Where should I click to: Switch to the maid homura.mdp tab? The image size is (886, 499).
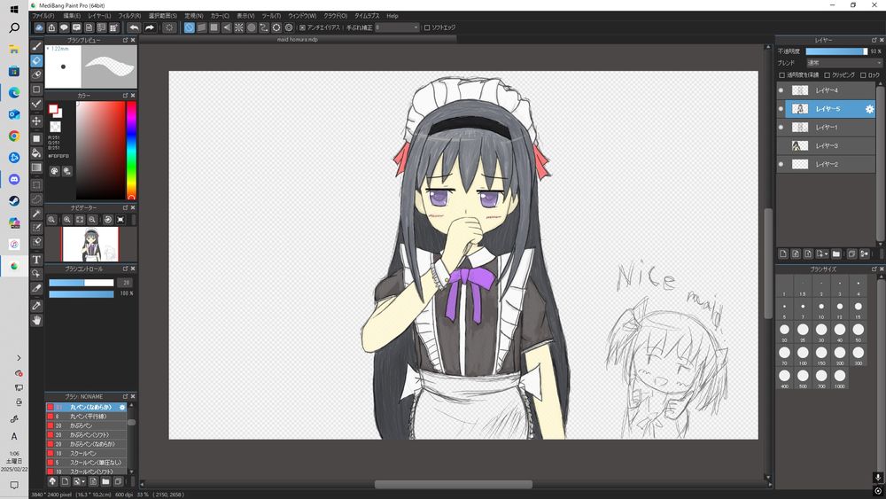pyautogui.click(x=297, y=40)
